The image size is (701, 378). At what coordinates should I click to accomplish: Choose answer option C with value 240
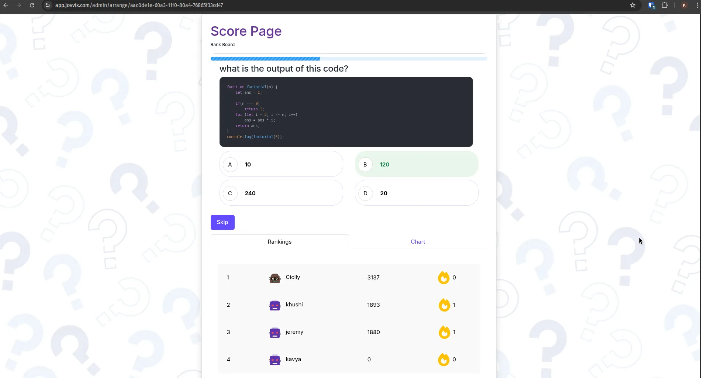pyautogui.click(x=281, y=193)
